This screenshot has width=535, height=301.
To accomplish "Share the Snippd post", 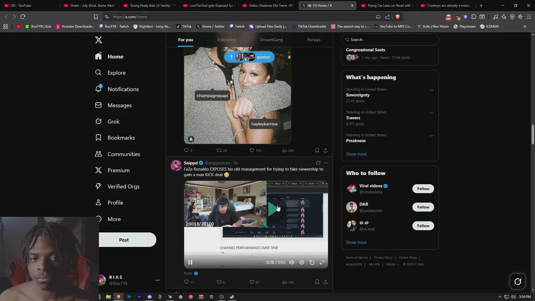I will [x=325, y=282].
